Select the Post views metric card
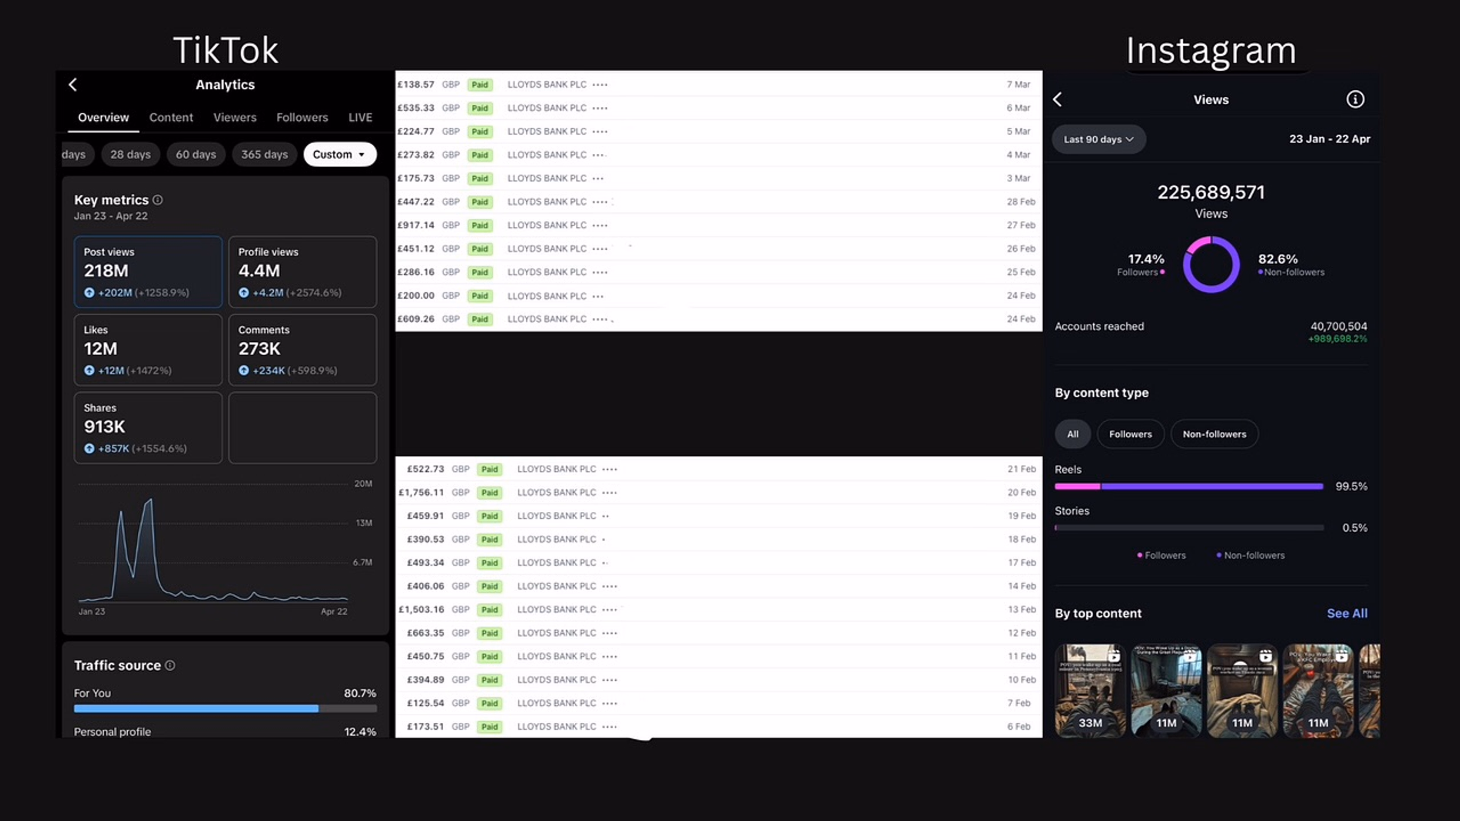This screenshot has height=821, width=1460. coord(148,272)
